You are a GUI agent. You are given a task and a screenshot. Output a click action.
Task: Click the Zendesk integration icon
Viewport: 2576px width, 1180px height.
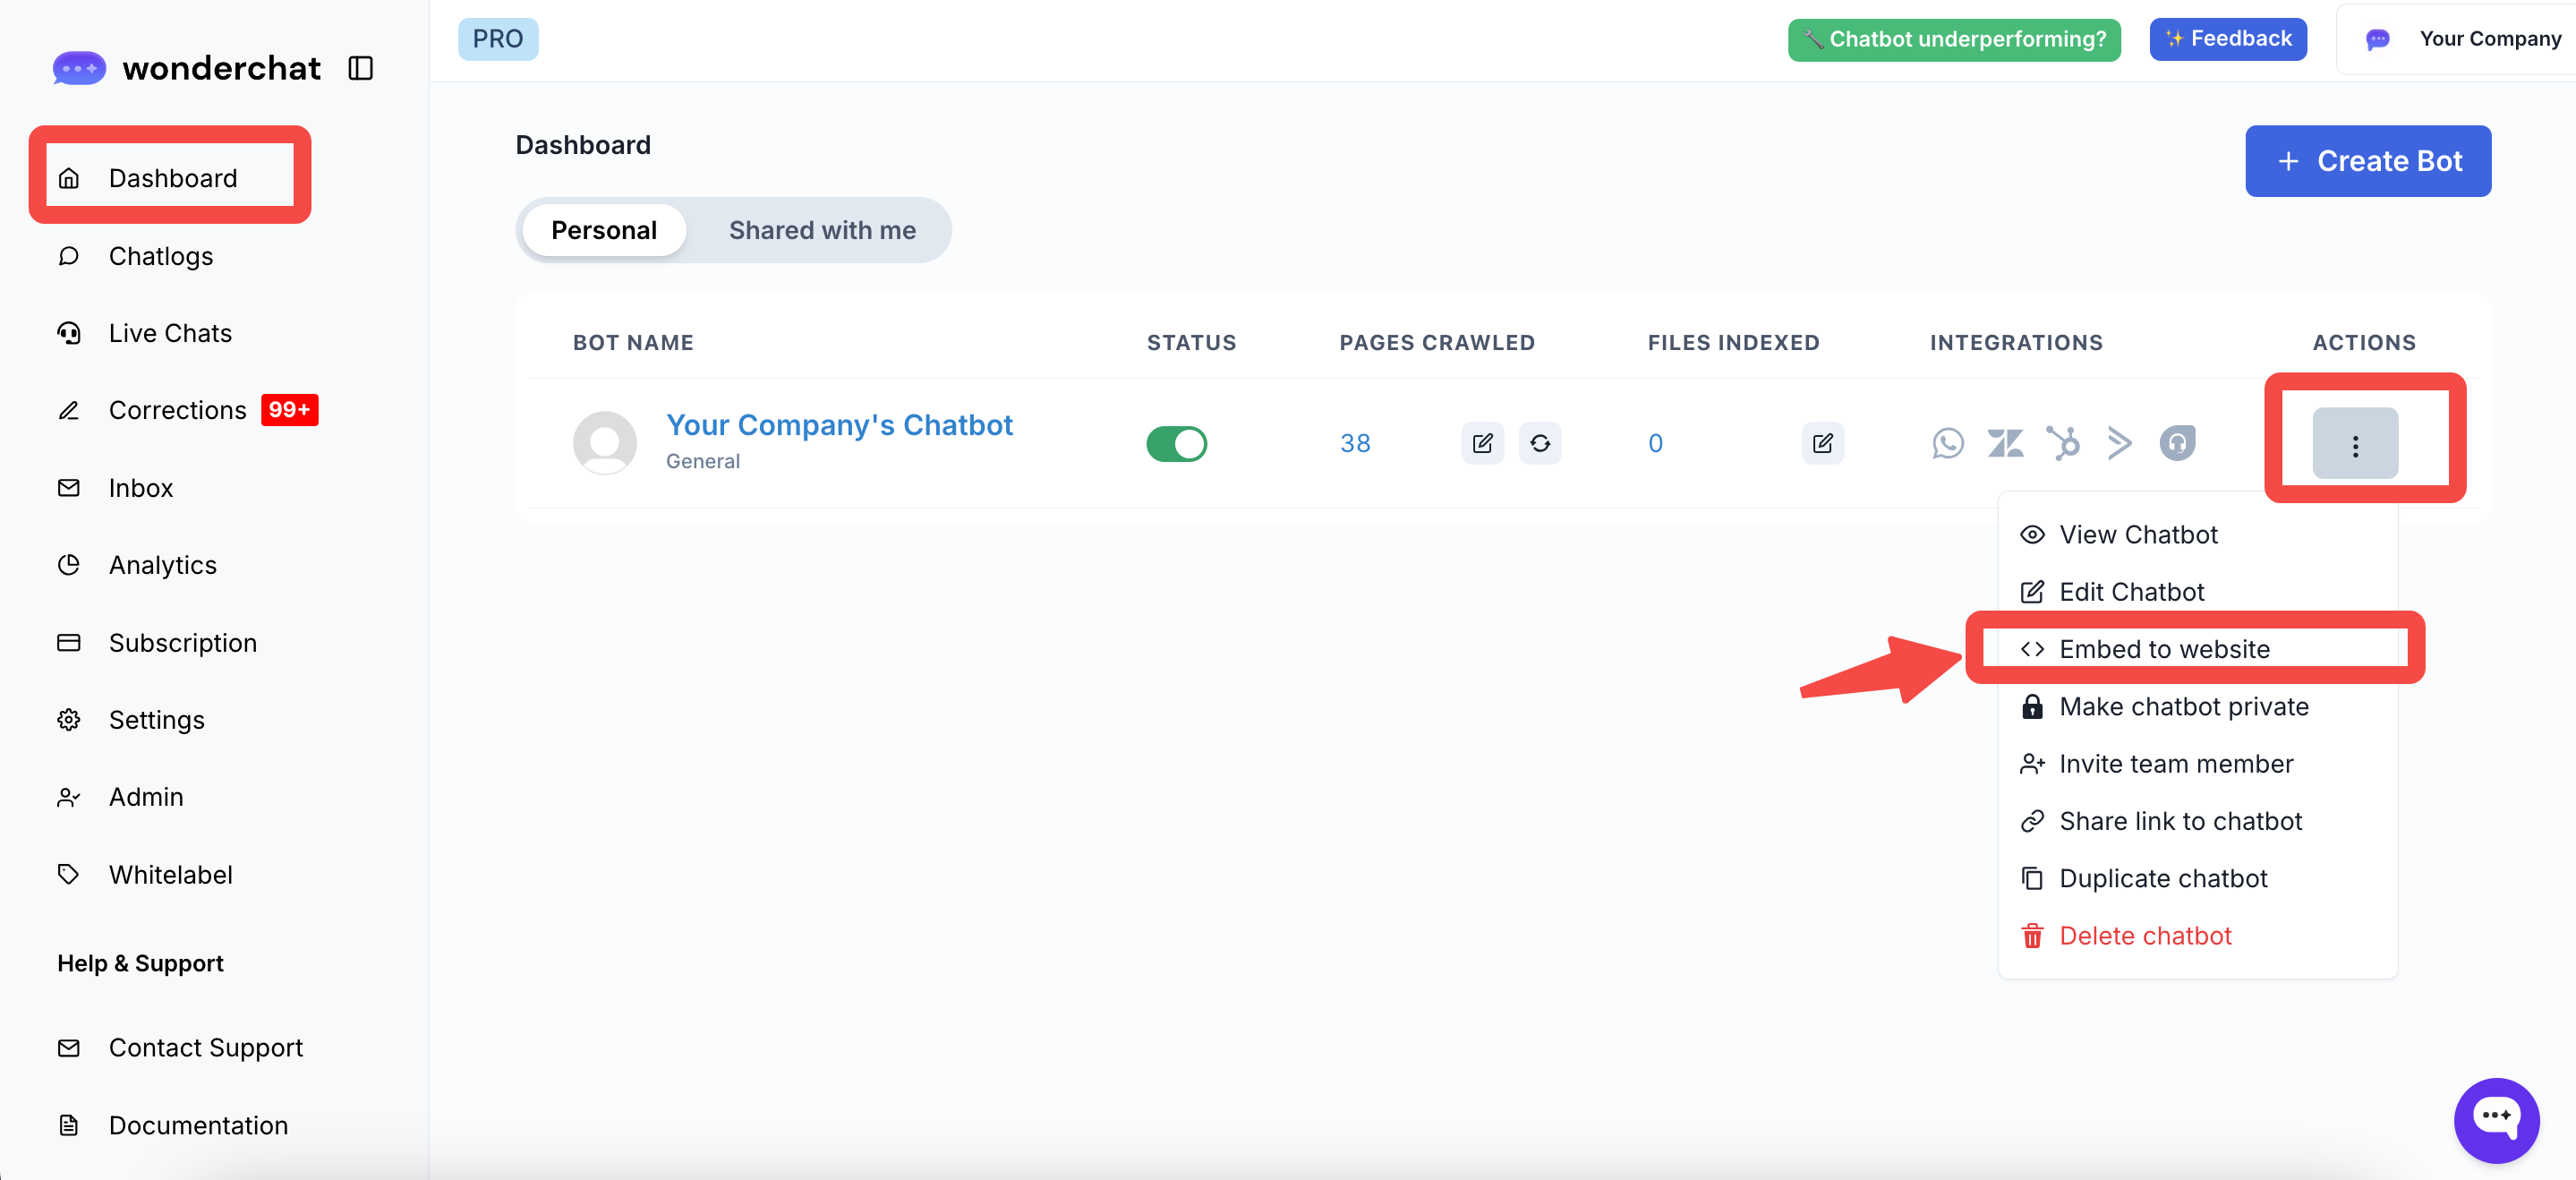click(2005, 443)
